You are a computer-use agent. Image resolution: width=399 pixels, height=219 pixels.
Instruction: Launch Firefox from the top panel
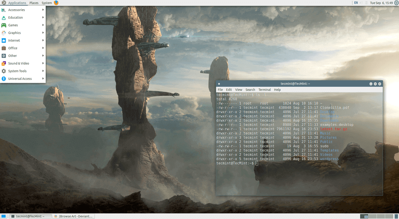click(x=56, y=3)
